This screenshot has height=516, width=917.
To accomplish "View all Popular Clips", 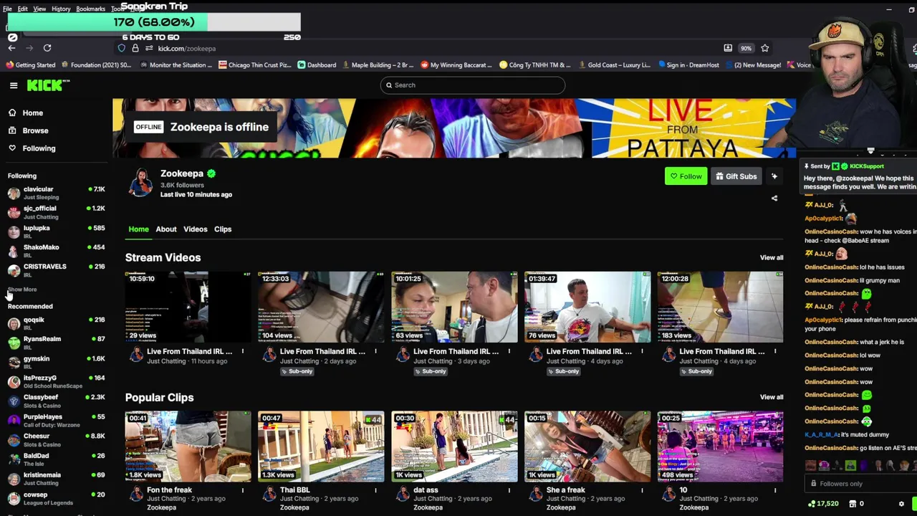I will pos(772,397).
